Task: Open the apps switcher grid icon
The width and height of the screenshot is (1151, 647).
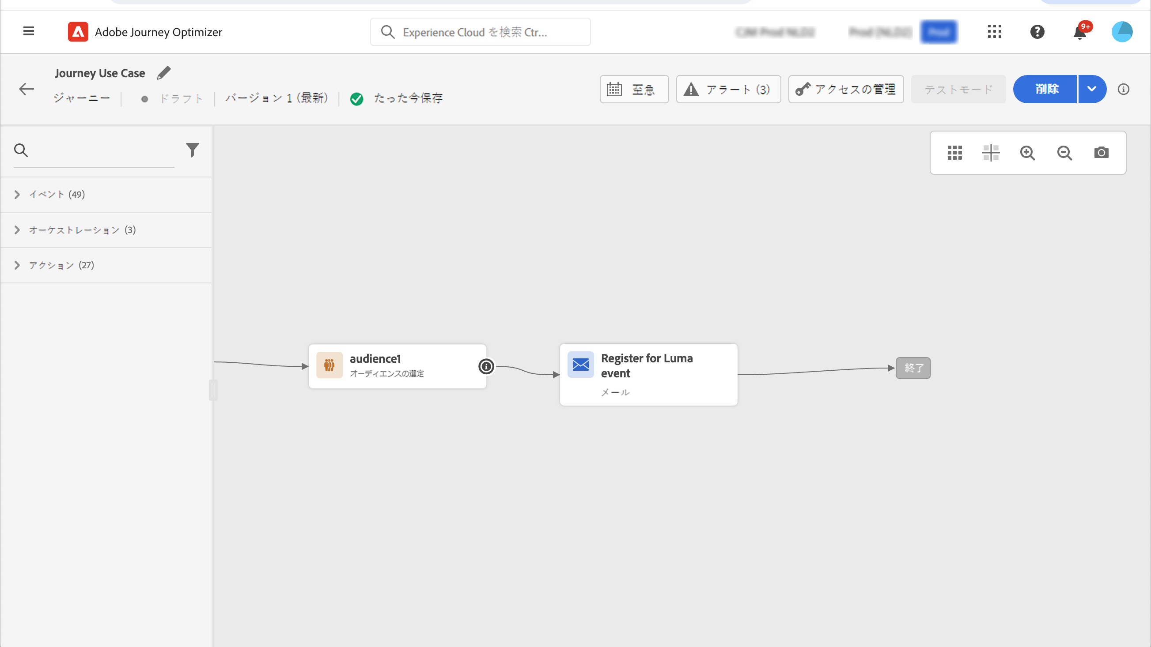Action: (x=994, y=32)
